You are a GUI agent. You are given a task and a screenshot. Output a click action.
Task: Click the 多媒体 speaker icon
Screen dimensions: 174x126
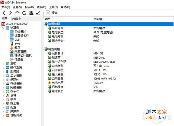tap(8, 80)
